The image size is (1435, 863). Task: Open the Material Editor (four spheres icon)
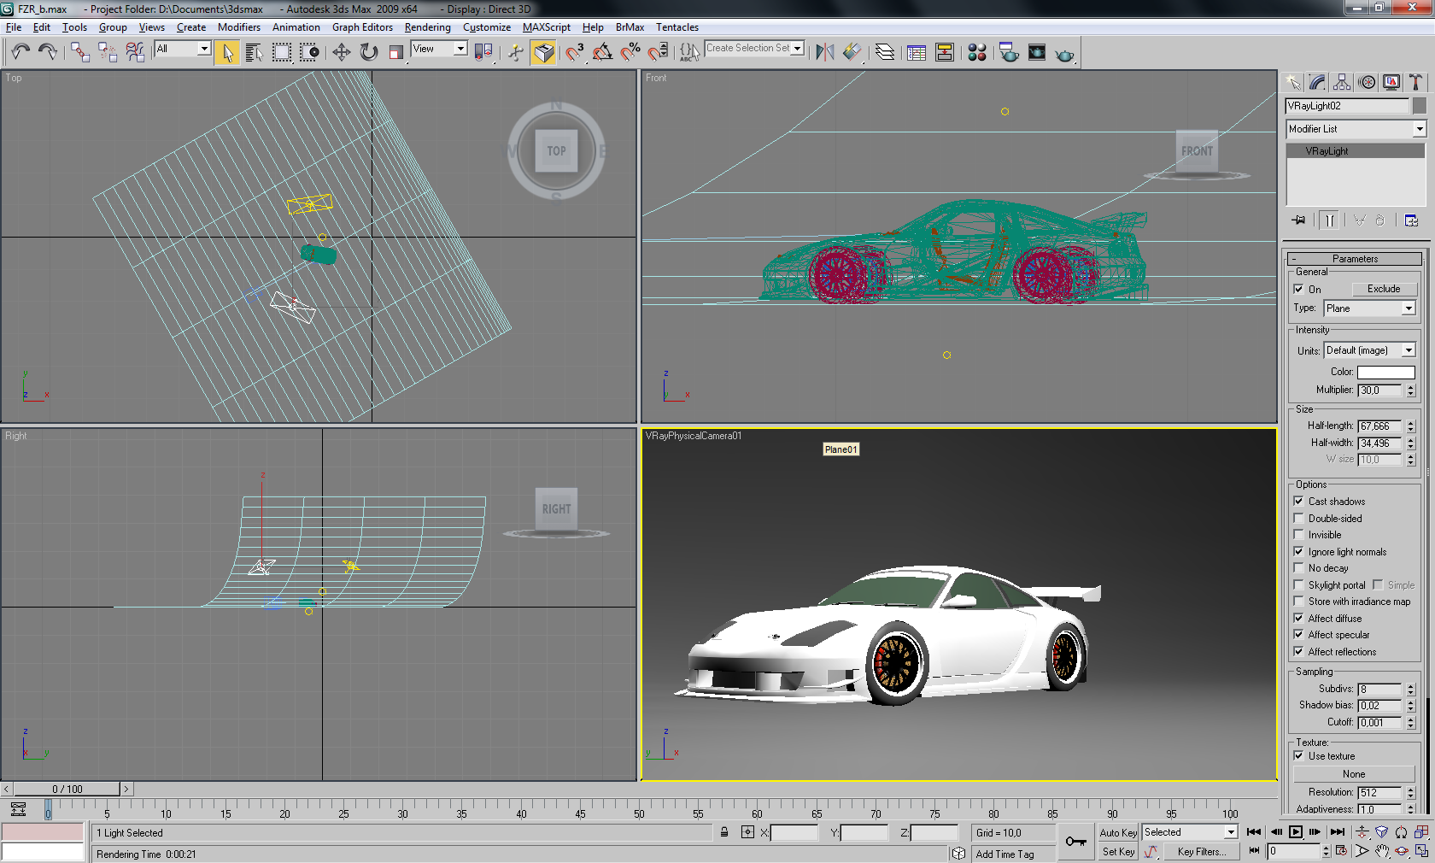pos(977,53)
